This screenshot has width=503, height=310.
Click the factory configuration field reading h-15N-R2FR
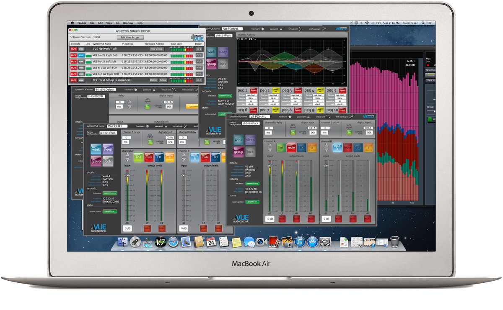coord(96,97)
